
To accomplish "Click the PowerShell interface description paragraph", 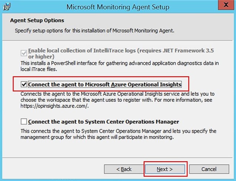I will [x=120, y=66].
